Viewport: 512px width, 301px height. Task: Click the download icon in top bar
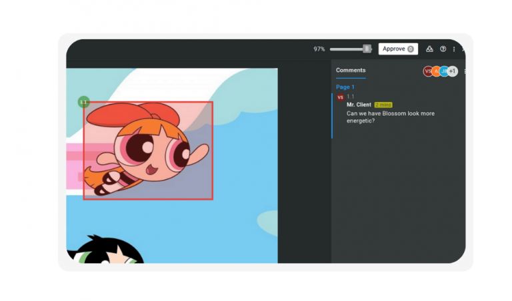(429, 49)
